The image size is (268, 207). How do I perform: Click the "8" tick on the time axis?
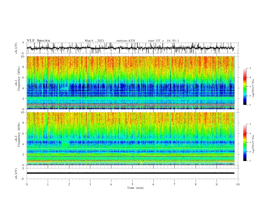196,184
